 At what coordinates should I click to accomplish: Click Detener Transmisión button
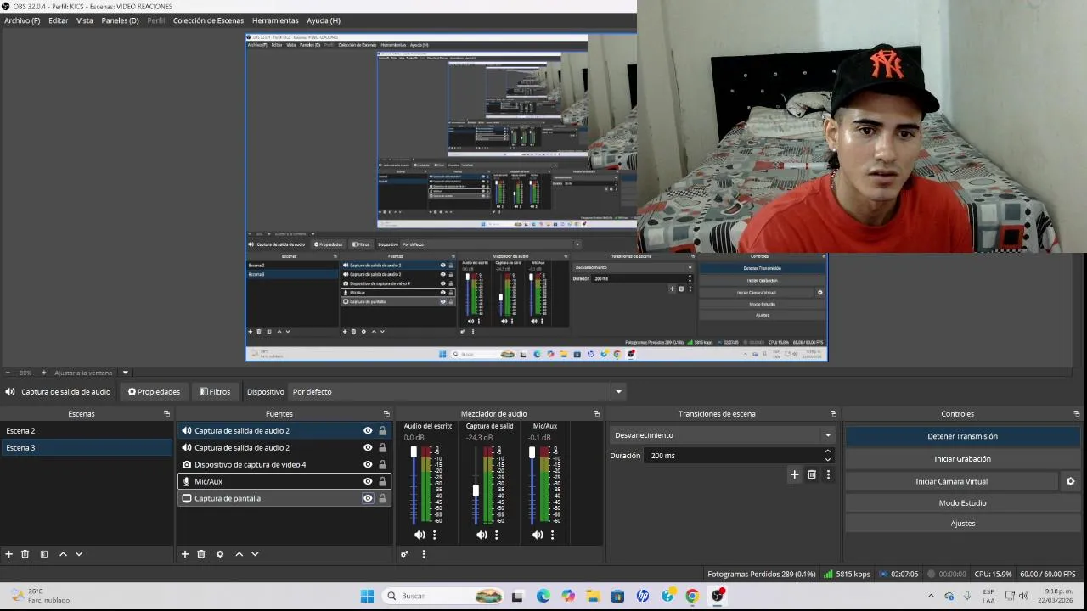pos(962,436)
